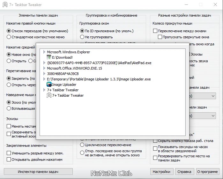This screenshot has width=223, height=179.
Task: Select '7+ Taskbar Tweaker' group header row
Action: click(63, 90)
